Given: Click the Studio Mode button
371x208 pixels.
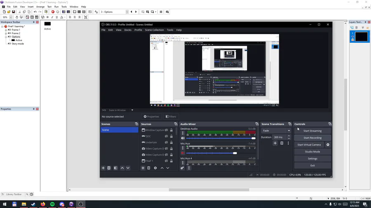Looking at the screenshot, I should click(312, 152).
